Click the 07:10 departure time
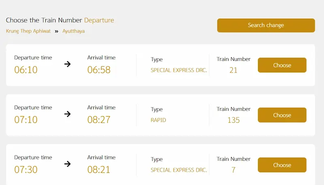 coord(26,120)
